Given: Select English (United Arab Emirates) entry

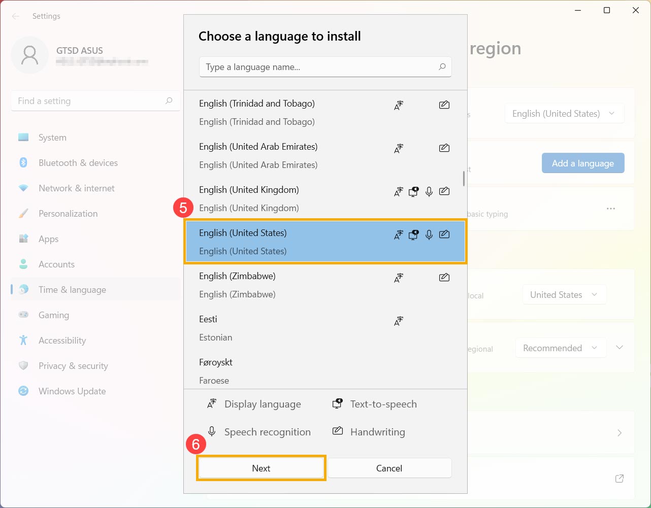Looking at the screenshot, I should click(325, 155).
